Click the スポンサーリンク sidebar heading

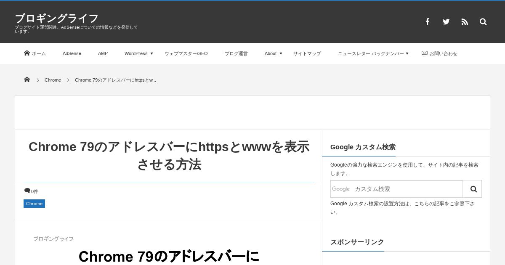(357, 242)
